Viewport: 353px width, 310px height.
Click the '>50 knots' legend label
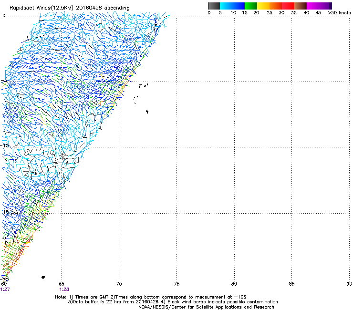pos(339,13)
